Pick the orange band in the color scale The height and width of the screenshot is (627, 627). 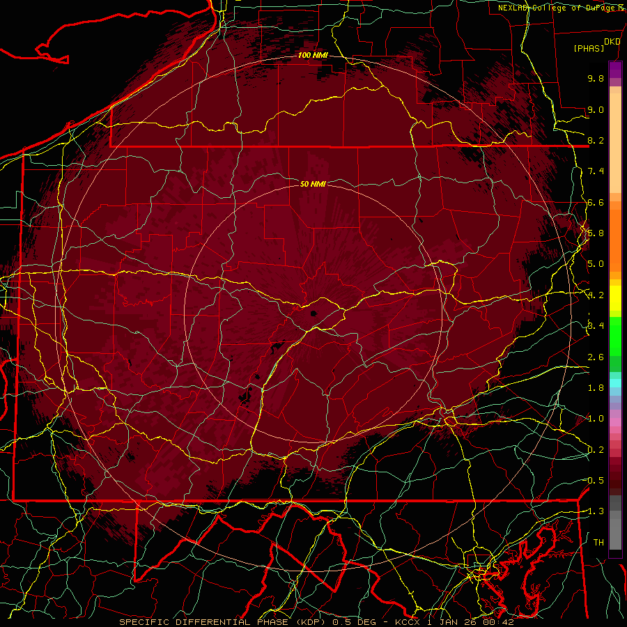tap(615, 240)
